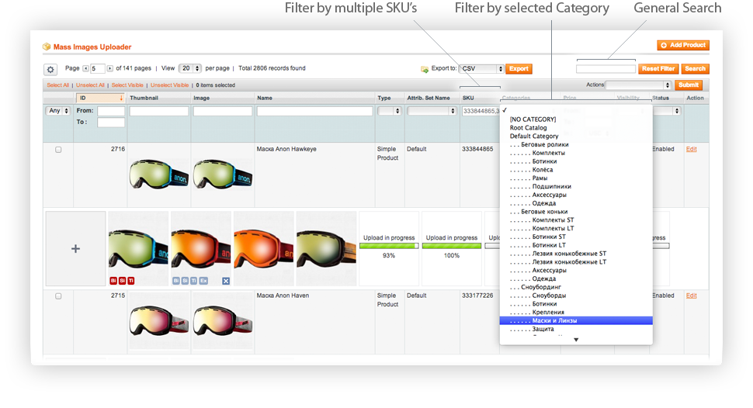Screen dimensions: 753x408
Task: Click 93% upload progress bar
Action: (x=389, y=246)
